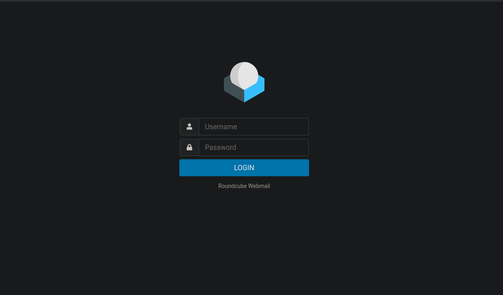503x295 pixels.
Task: Click the "Username" placeholder text
Action: 221,127
